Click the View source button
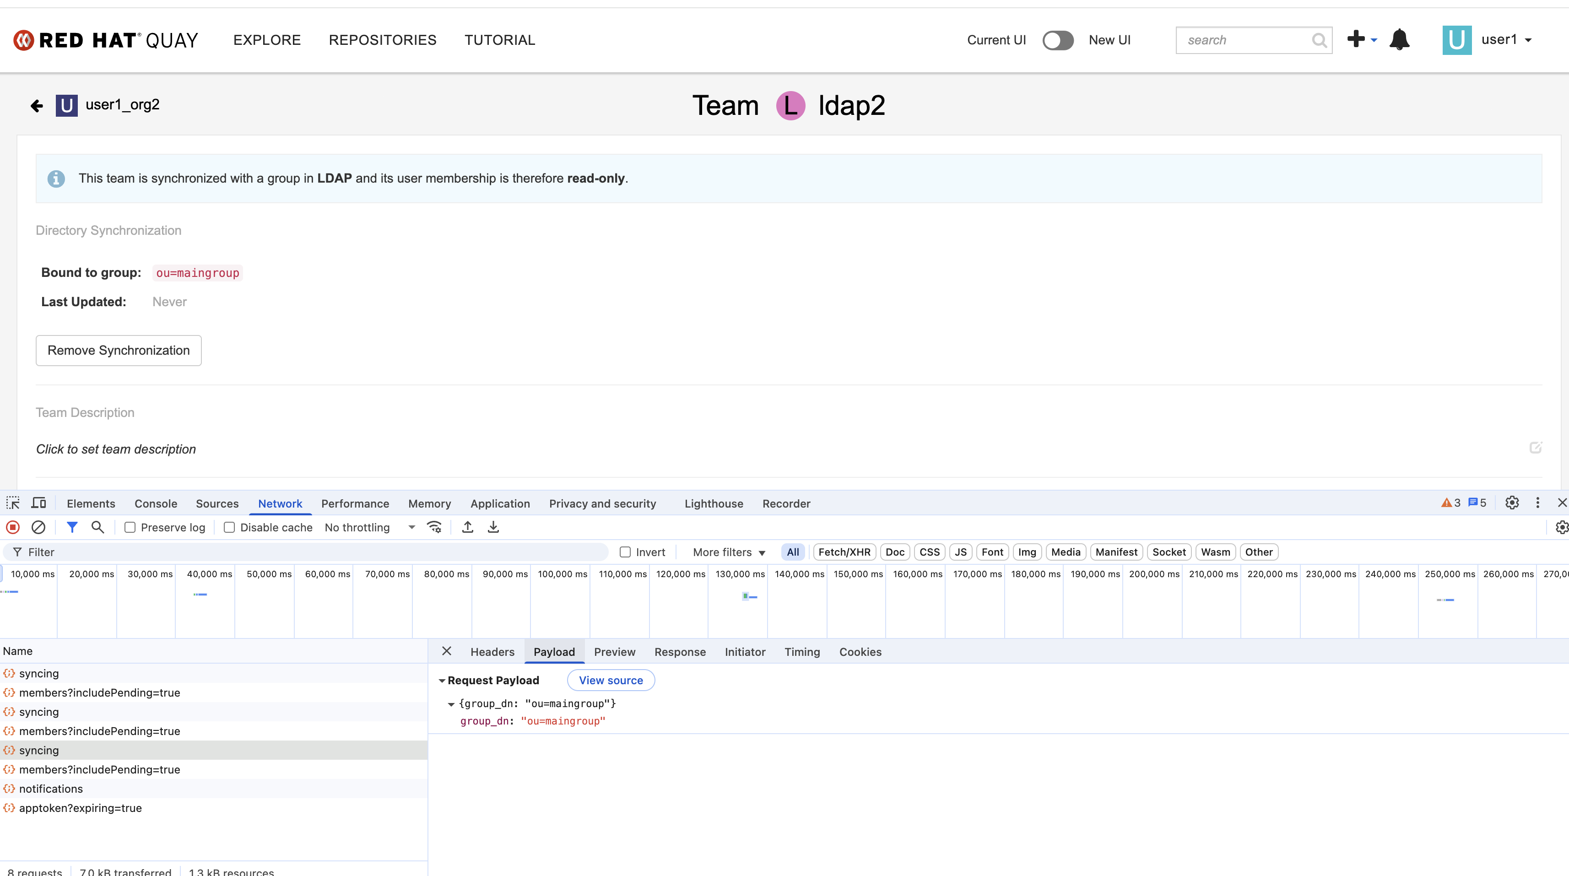The height and width of the screenshot is (876, 1569). 610,681
